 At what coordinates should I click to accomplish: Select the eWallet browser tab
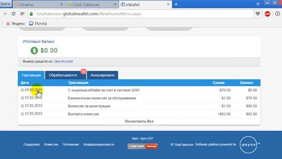[x=145, y=4]
